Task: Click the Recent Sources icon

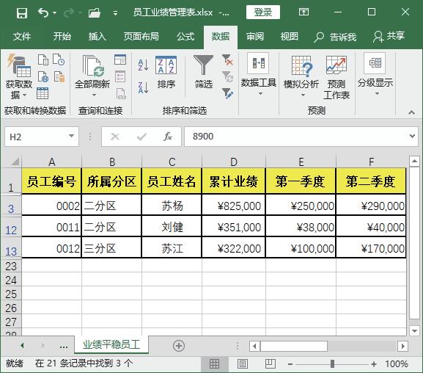Action: point(59,59)
